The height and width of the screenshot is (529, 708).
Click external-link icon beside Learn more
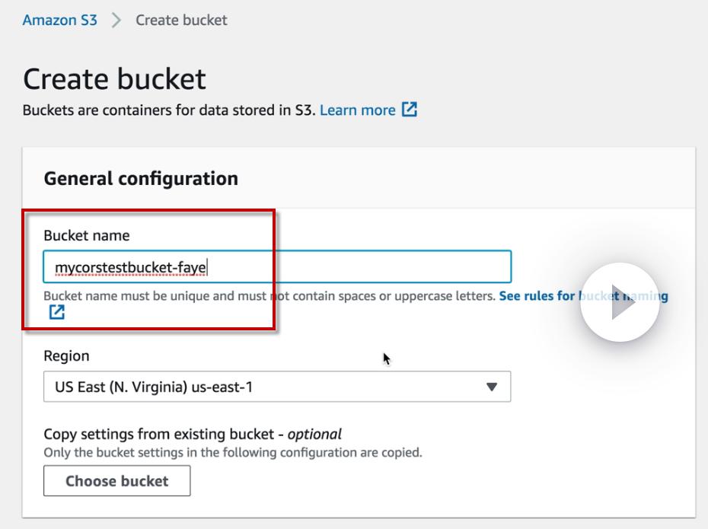pos(410,110)
